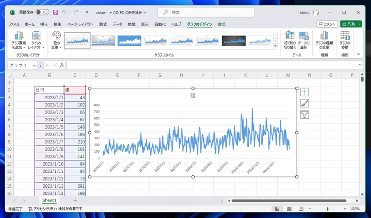The width and height of the screenshot is (371, 218).
Task: Expand the Name Box dropdown arrow
Action: click(35, 65)
